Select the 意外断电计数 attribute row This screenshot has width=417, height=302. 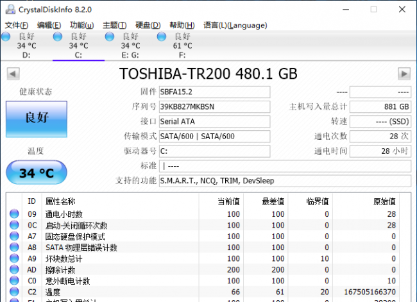(x=203, y=281)
